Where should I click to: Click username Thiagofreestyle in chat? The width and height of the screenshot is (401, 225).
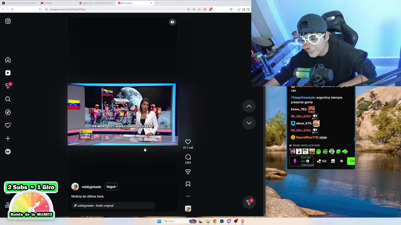(303, 97)
